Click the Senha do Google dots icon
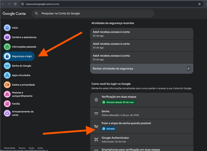The height and width of the screenshot is (151, 207). 7,66
